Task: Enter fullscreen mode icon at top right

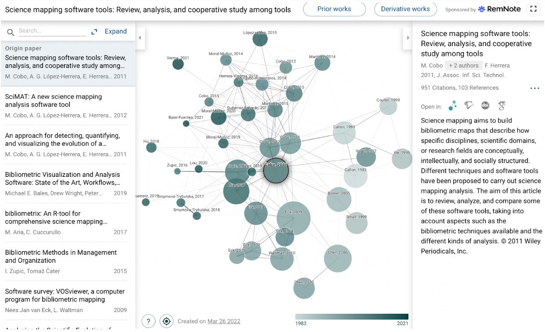Action: pyautogui.click(x=533, y=9)
